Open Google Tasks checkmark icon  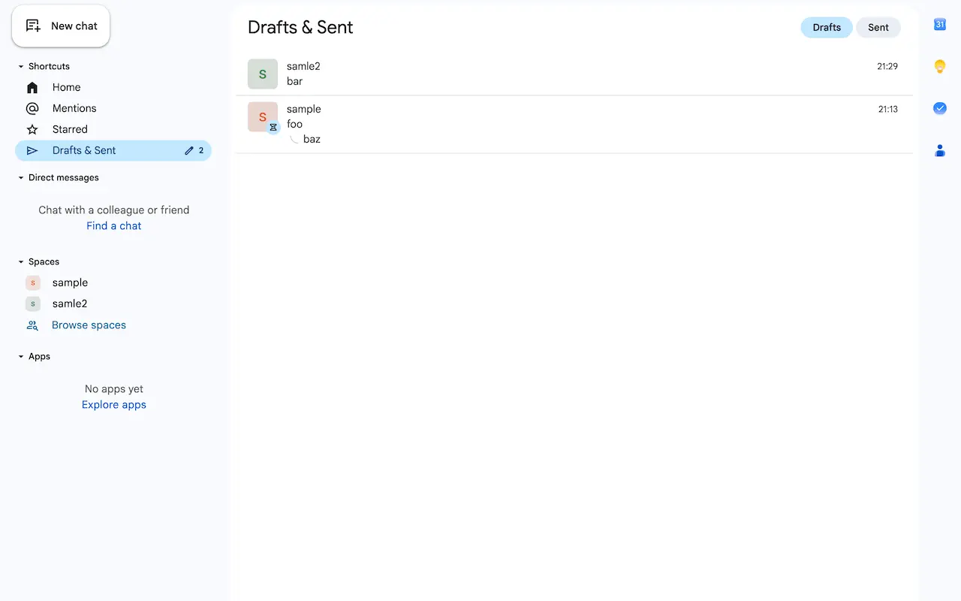tap(939, 108)
